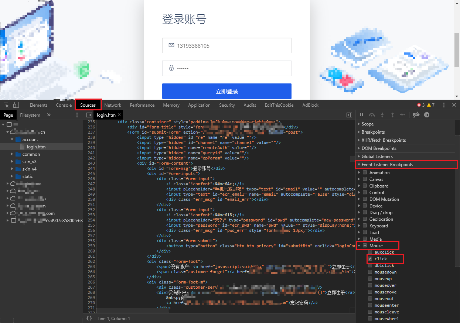Open the Security tab
This screenshot has height=323, width=460.
227,105
